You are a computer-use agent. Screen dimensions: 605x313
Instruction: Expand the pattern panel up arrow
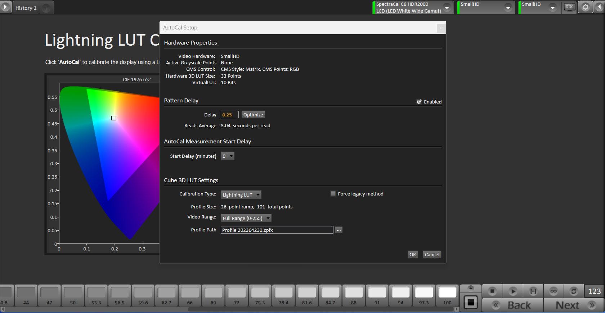tap(471, 288)
